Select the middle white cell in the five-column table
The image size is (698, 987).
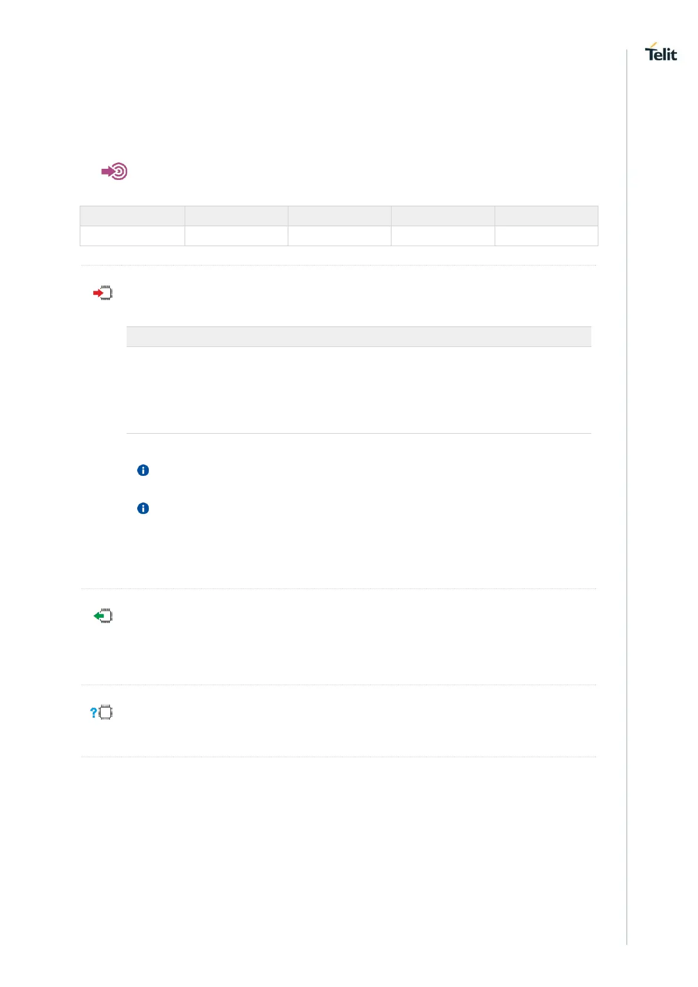[x=339, y=236]
